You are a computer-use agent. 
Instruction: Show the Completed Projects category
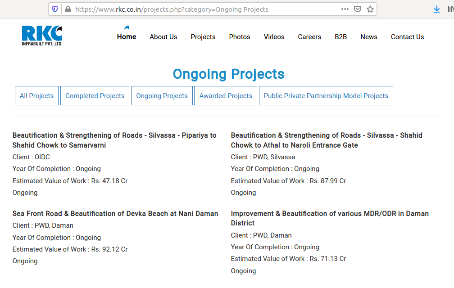(95, 96)
